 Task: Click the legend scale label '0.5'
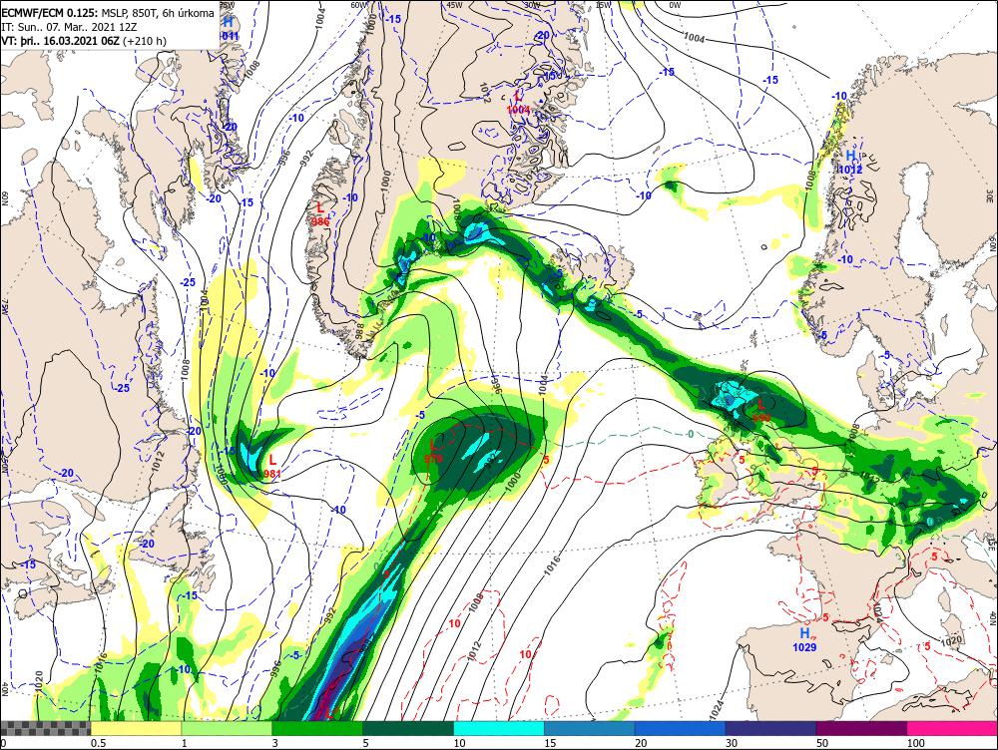98,743
